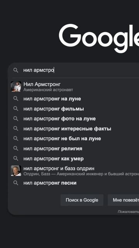Screen dimensions: 139x248
Task: Click the 'Пожаловаться' report link
Action: tap(129, 212)
